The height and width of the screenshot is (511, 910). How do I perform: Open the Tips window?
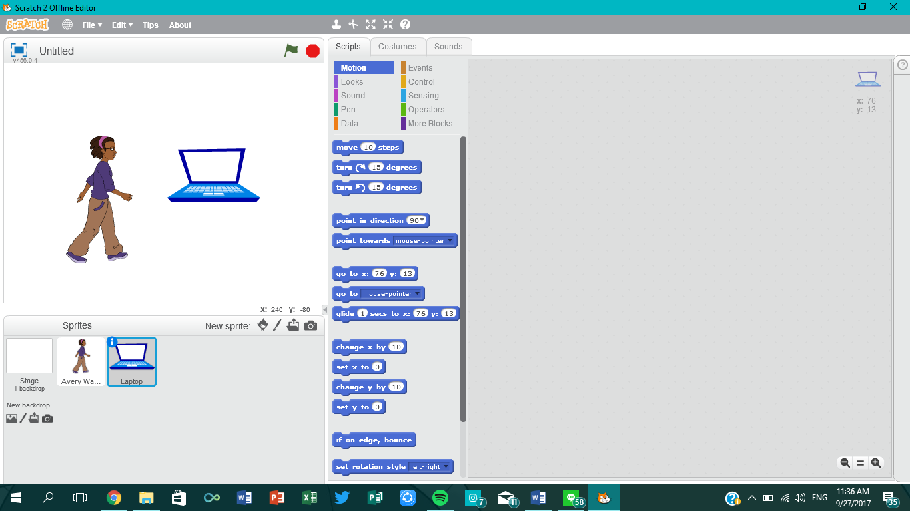[x=150, y=25]
